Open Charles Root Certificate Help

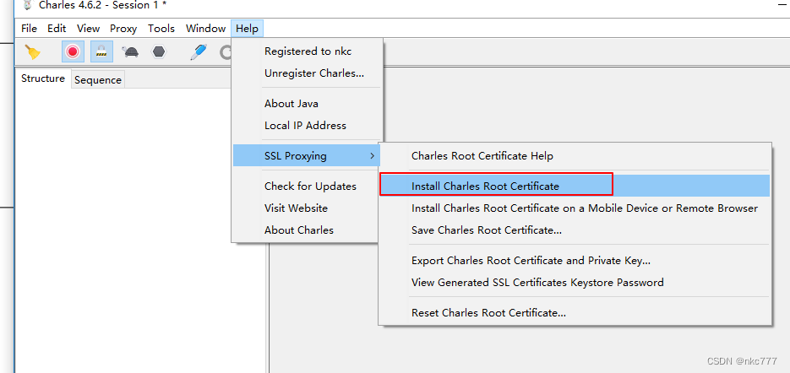(x=575, y=156)
